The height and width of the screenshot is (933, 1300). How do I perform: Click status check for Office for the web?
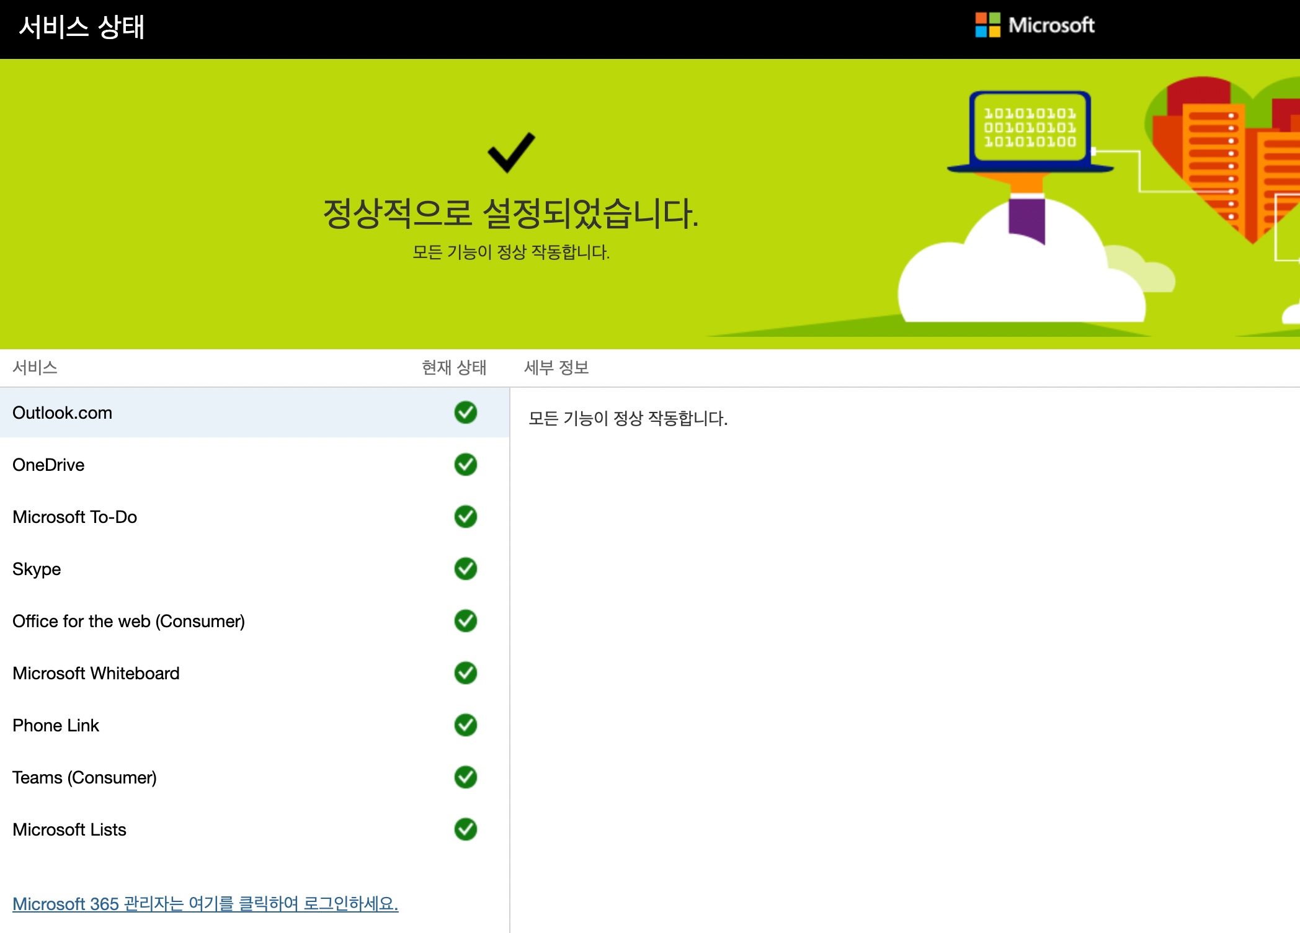(466, 621)
